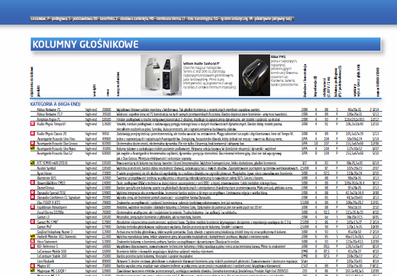Click price 32000 in Burmester B25 row
Viewport: 397px width, 276px height.
click(x=107, y=178)
